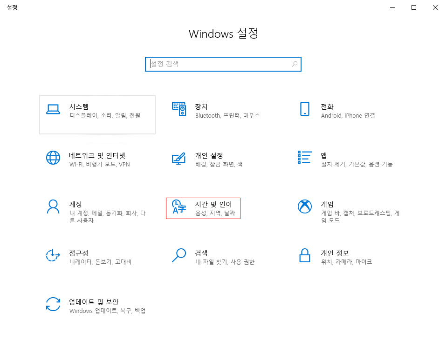Click the 시간 및 언어 clock-letter icon

(179, 206)
